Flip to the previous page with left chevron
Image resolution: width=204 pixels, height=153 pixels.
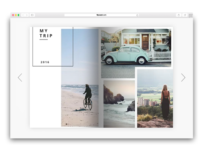coord(20,78)
